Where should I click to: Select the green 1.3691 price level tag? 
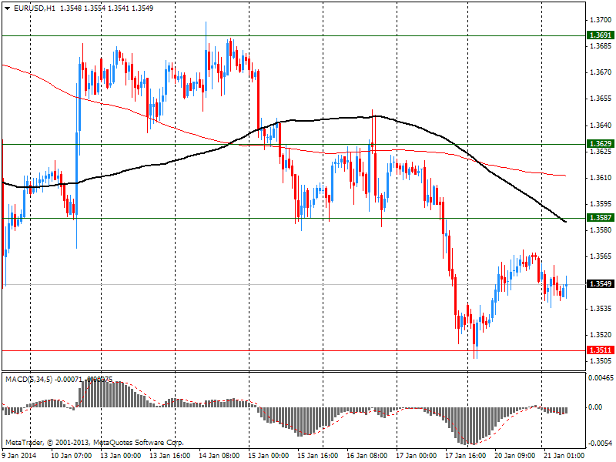coord(600,35)
